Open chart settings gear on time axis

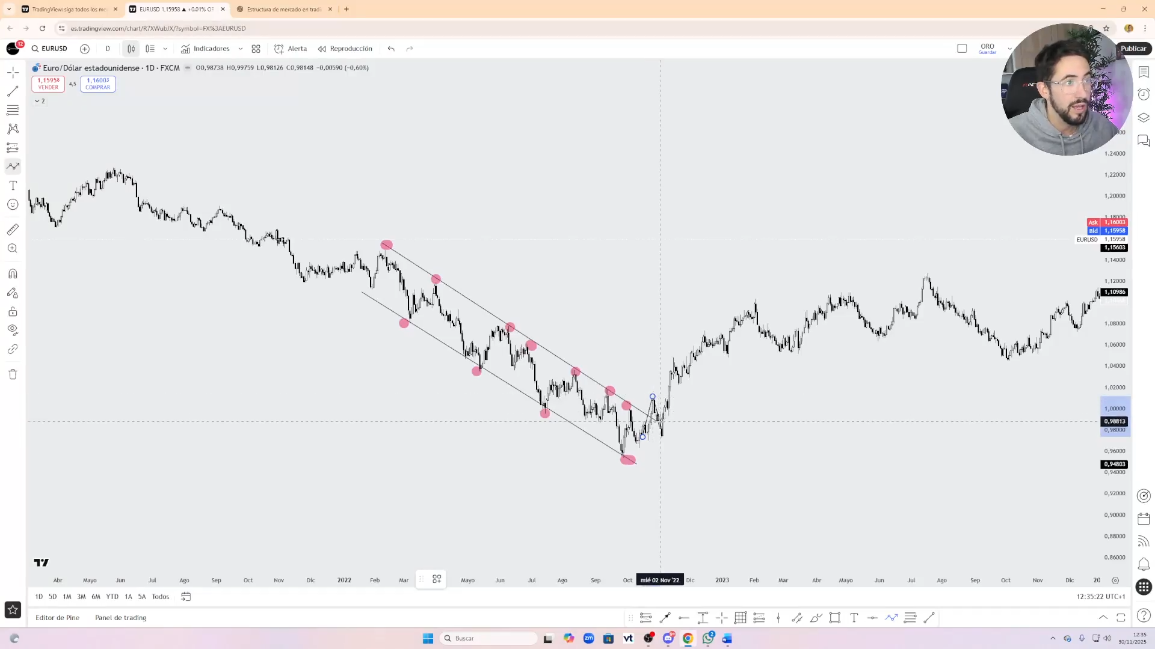1115,580
